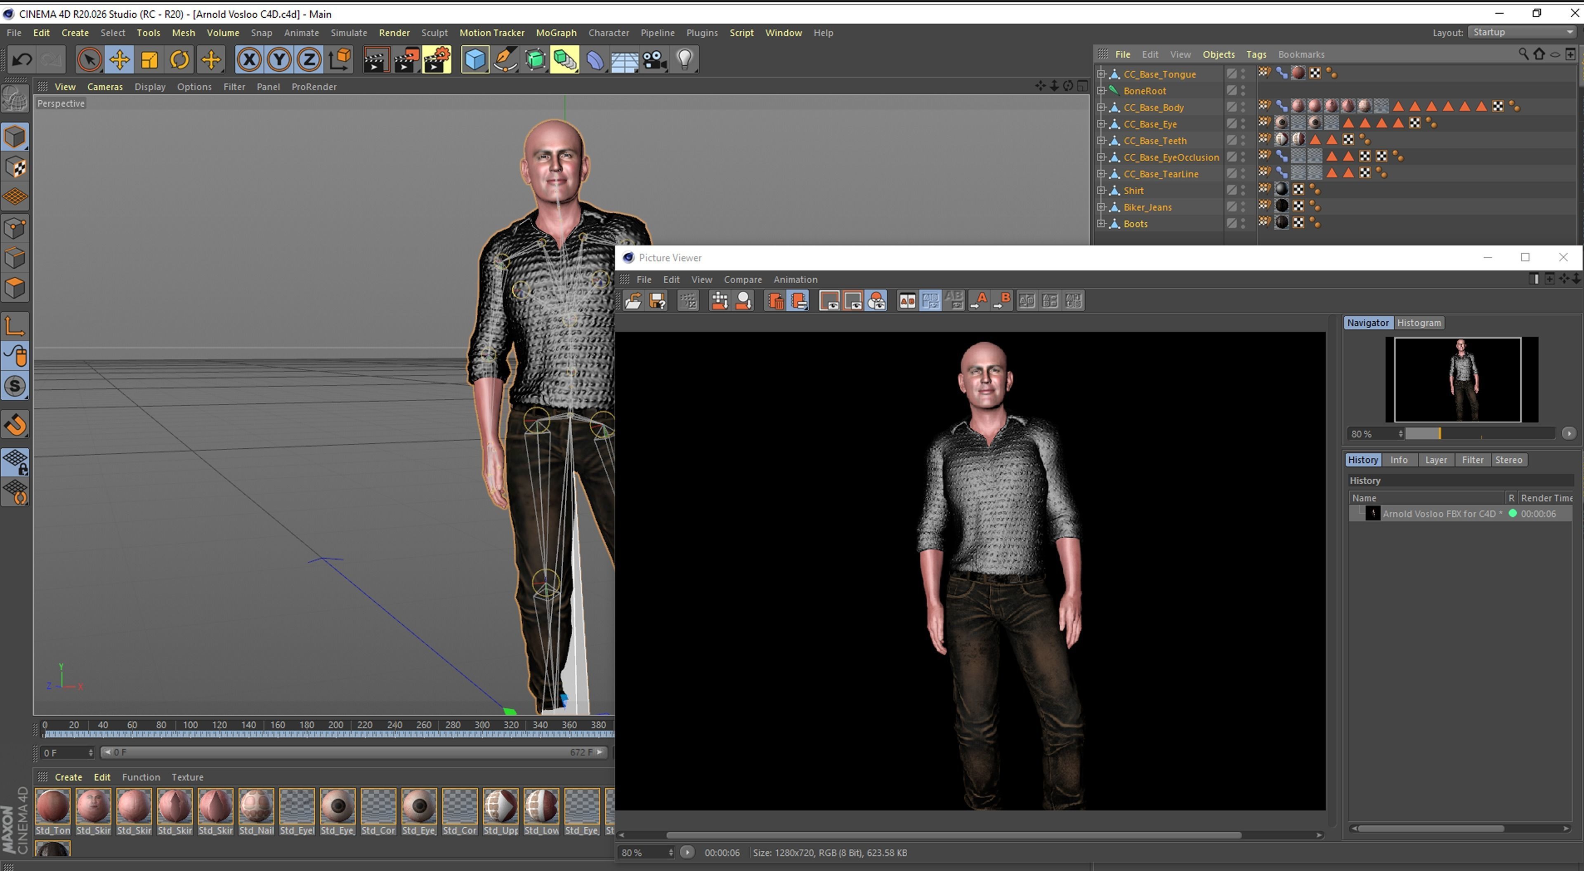Switch to the Histogram tab
The height and width of the screenshot is (871, 1584).
pyautogui.click(x=1419, y=323)
